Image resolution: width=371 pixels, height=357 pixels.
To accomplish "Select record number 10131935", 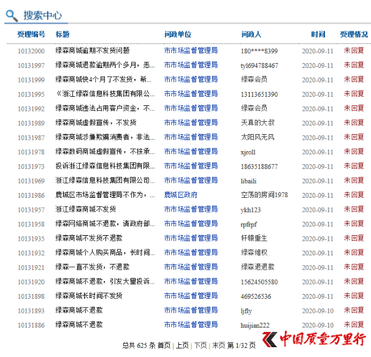I will [x=31, y=239].
